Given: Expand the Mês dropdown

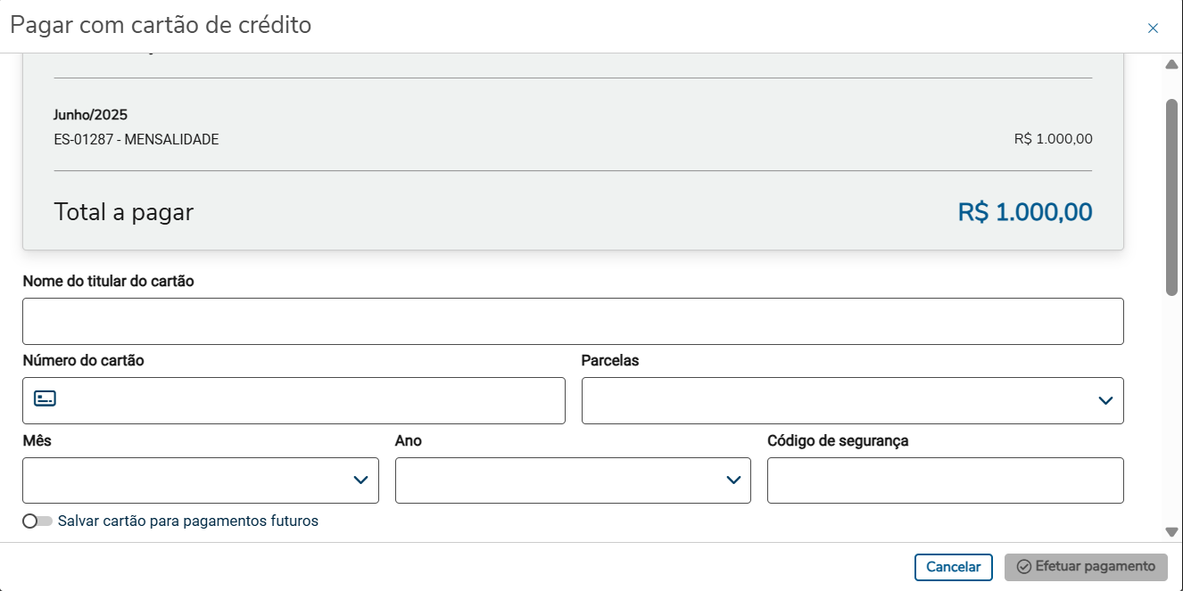Looking at the screenshot, I should coord(201,480).
